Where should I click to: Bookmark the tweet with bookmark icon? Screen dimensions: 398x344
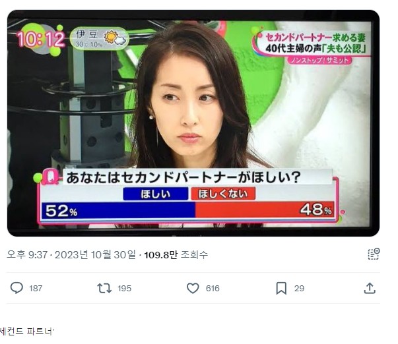(281, 288)
